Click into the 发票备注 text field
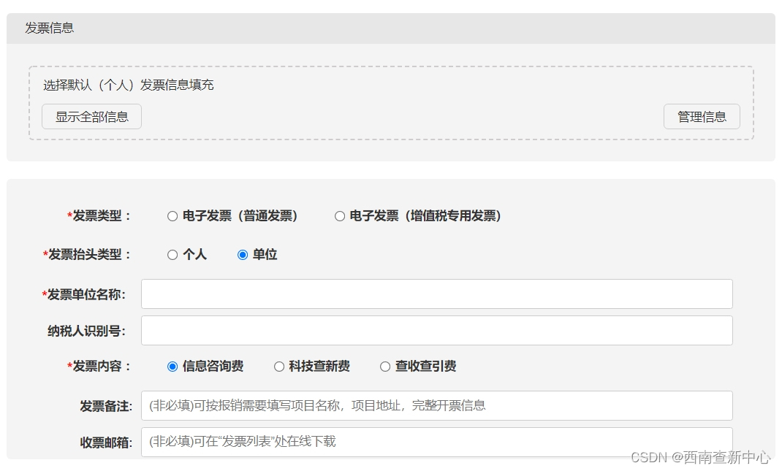The image size is (782, 471). pos(437,406)
